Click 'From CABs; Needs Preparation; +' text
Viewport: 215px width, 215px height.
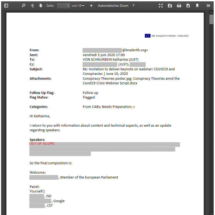109,107
